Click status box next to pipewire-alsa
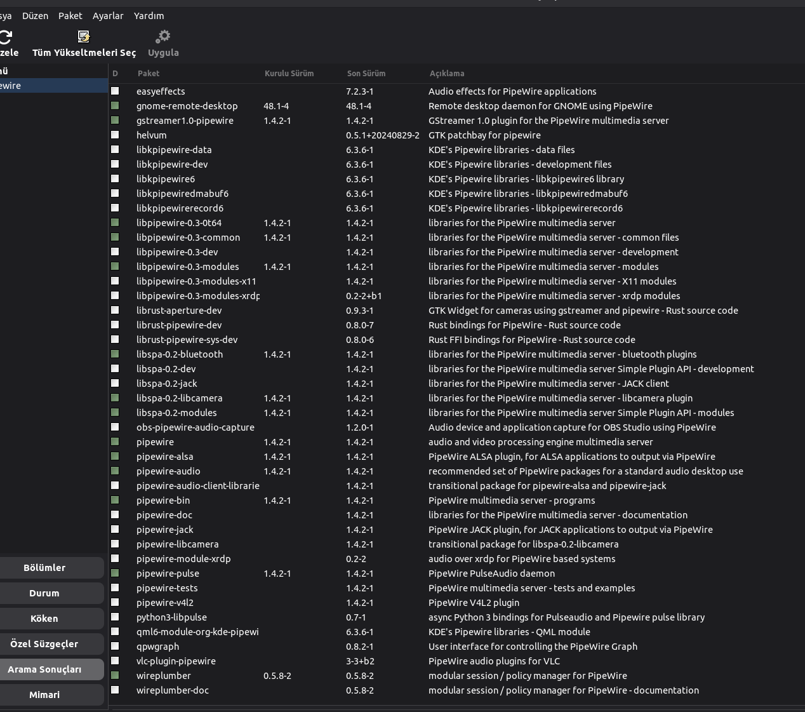Screen dimensions: 805x712 point(115,457)
